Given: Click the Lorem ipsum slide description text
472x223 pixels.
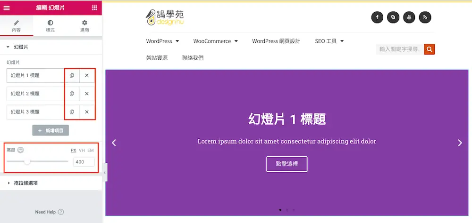Looking at the screenshot, I should coord(287,141).
